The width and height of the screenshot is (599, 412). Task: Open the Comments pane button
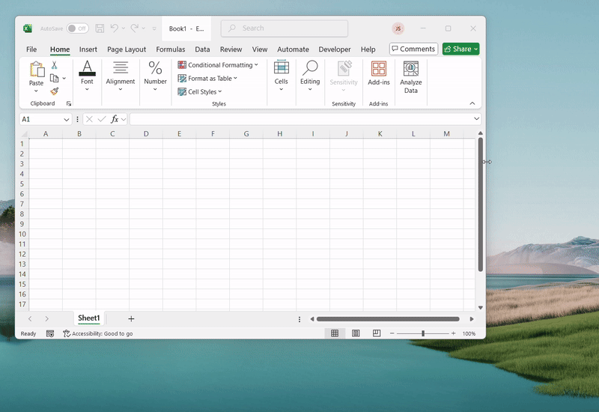point(413,49)
